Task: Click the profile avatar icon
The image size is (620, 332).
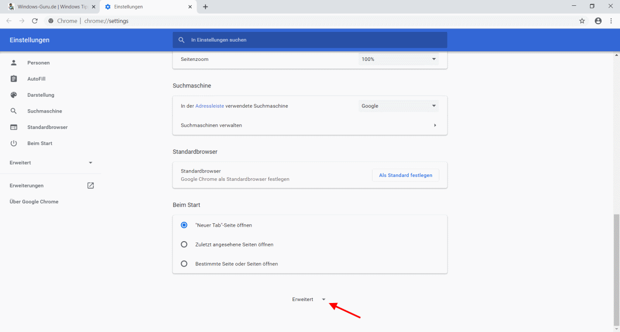Action: click(598, 21)
